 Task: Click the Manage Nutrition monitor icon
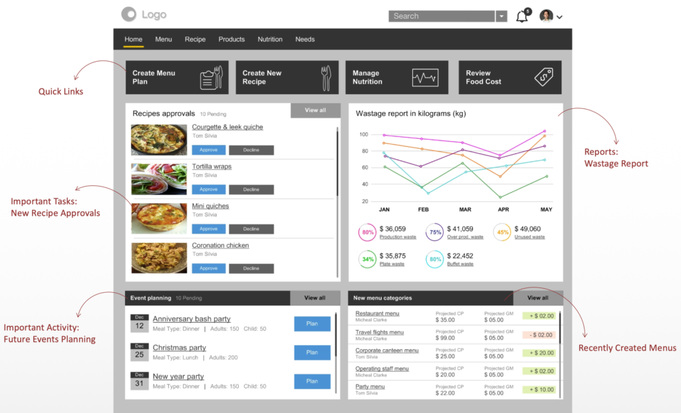[425, 78]
